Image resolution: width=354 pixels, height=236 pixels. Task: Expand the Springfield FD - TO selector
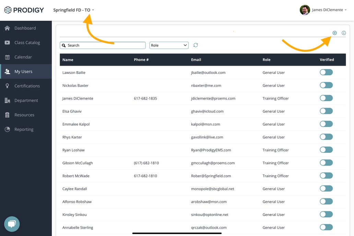[x=73, y=10]
